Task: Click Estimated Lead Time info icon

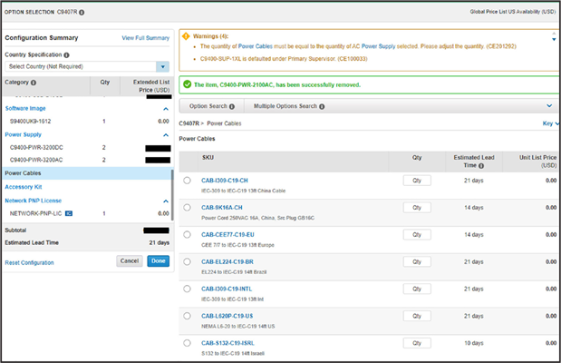Action: 481,165
